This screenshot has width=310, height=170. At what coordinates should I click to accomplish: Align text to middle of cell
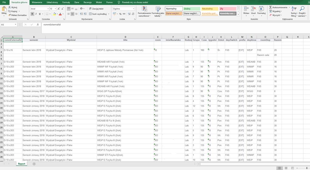click(72, 9)
